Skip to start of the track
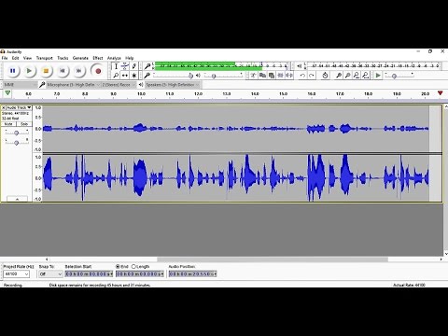The width and height of the screenshot is (448, 336). [63, 71]
